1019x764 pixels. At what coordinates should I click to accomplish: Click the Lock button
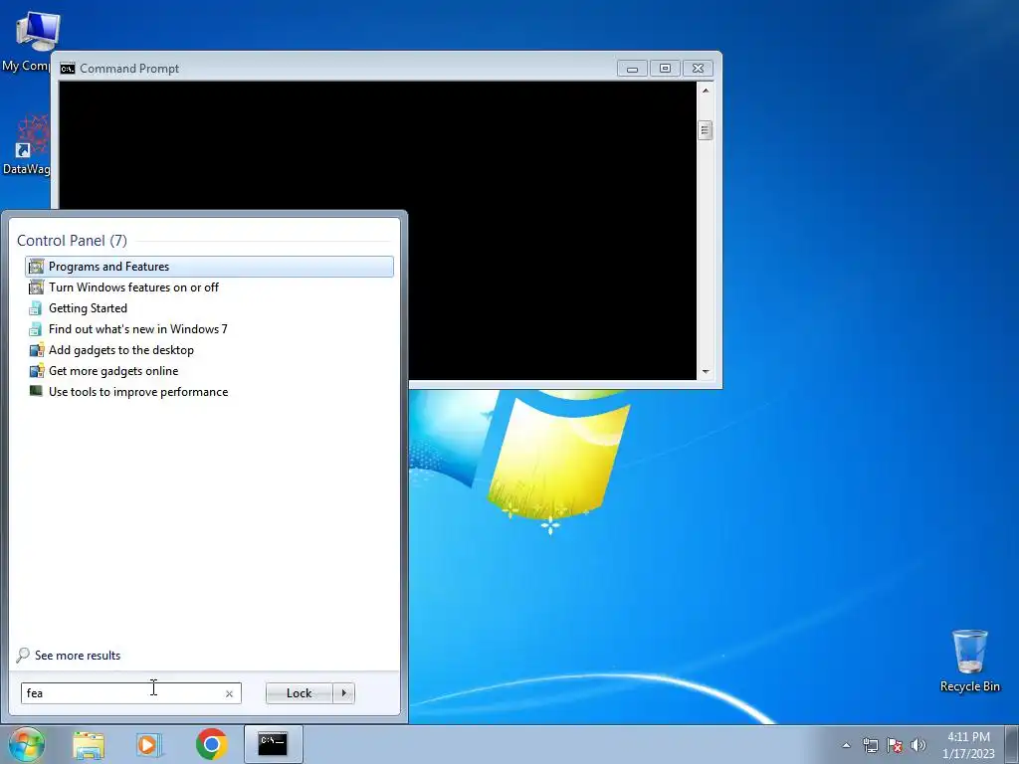299,693
